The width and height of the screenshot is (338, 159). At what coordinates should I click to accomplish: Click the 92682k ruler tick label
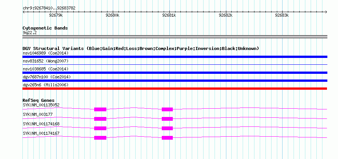pos(226,15)
